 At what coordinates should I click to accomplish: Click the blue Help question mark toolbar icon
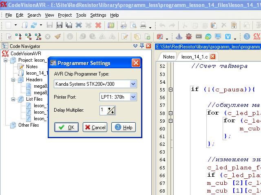[247, 37]
